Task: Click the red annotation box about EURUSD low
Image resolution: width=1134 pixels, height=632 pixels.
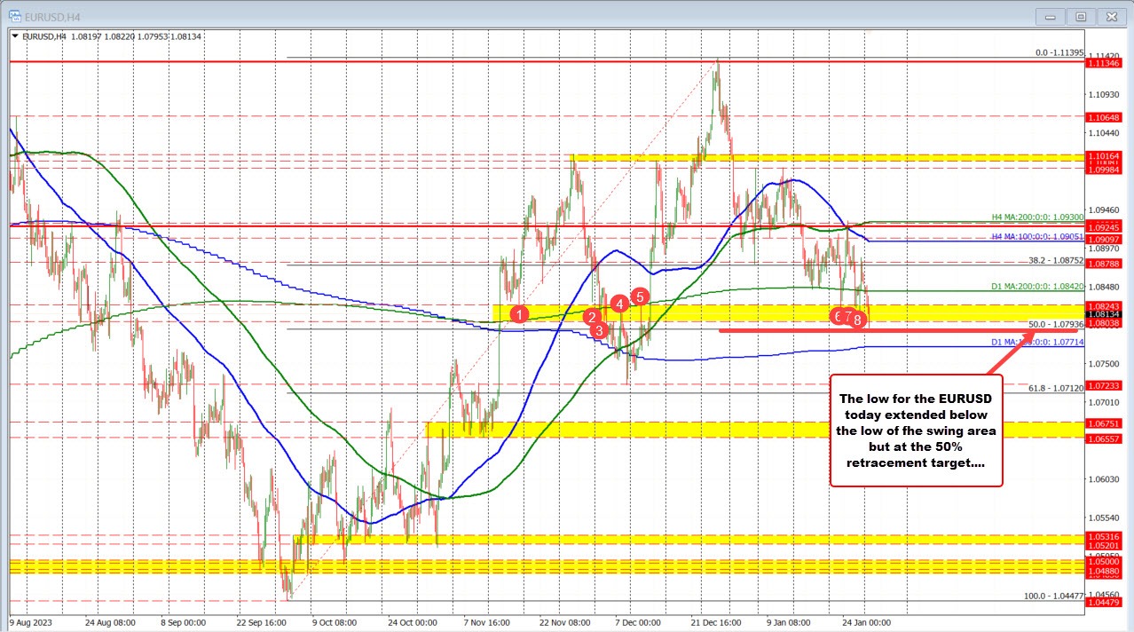Action: click(x=915, y=431)
